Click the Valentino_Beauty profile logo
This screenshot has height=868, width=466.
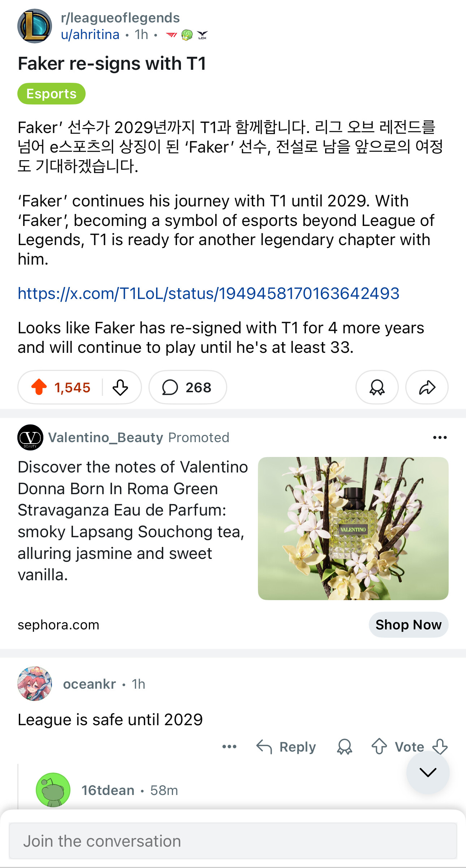(30, 437)
